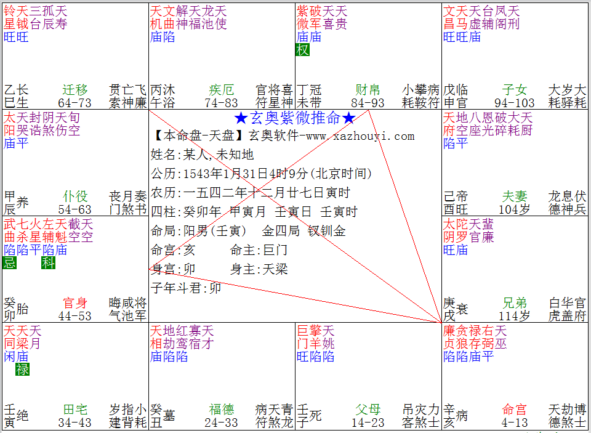591x433 pixels.
Task: Click the 阳男(壬寅) text
Action: [x=214, y=231]
